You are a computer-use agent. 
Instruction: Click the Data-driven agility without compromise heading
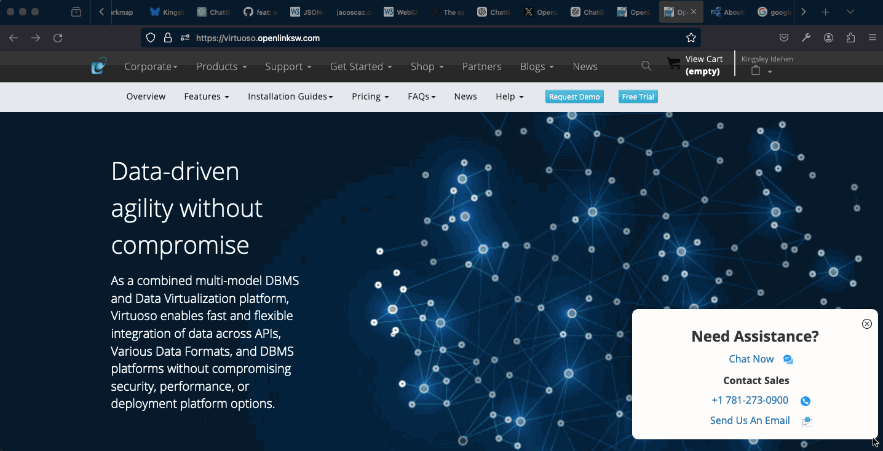187,208
